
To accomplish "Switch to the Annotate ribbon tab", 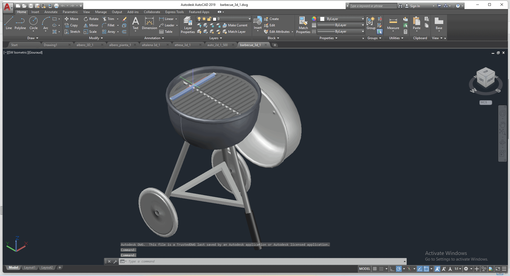I will (x=51, y=12).
